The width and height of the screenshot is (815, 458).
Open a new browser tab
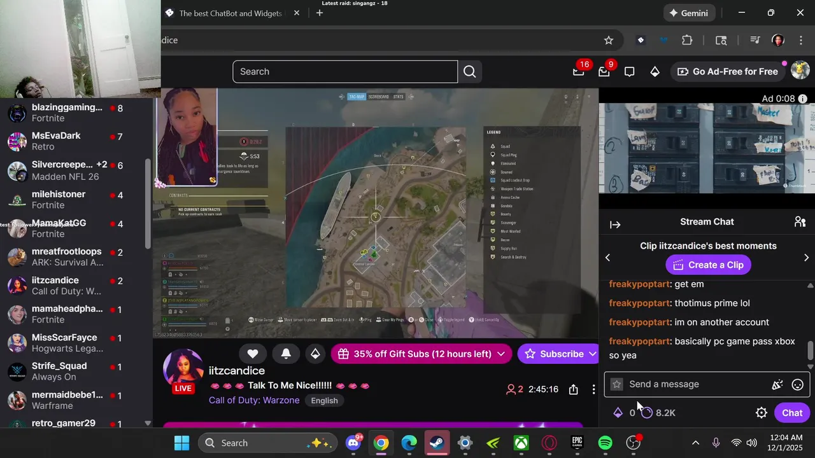pos(320,13)
